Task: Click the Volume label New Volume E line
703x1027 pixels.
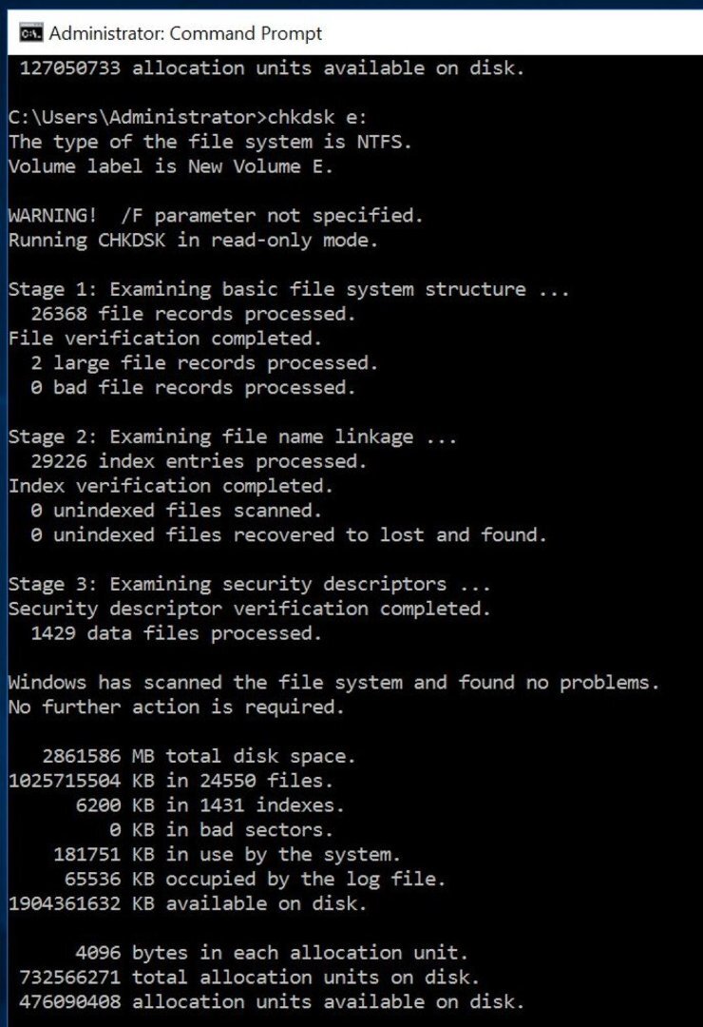Action: (170, 166)
